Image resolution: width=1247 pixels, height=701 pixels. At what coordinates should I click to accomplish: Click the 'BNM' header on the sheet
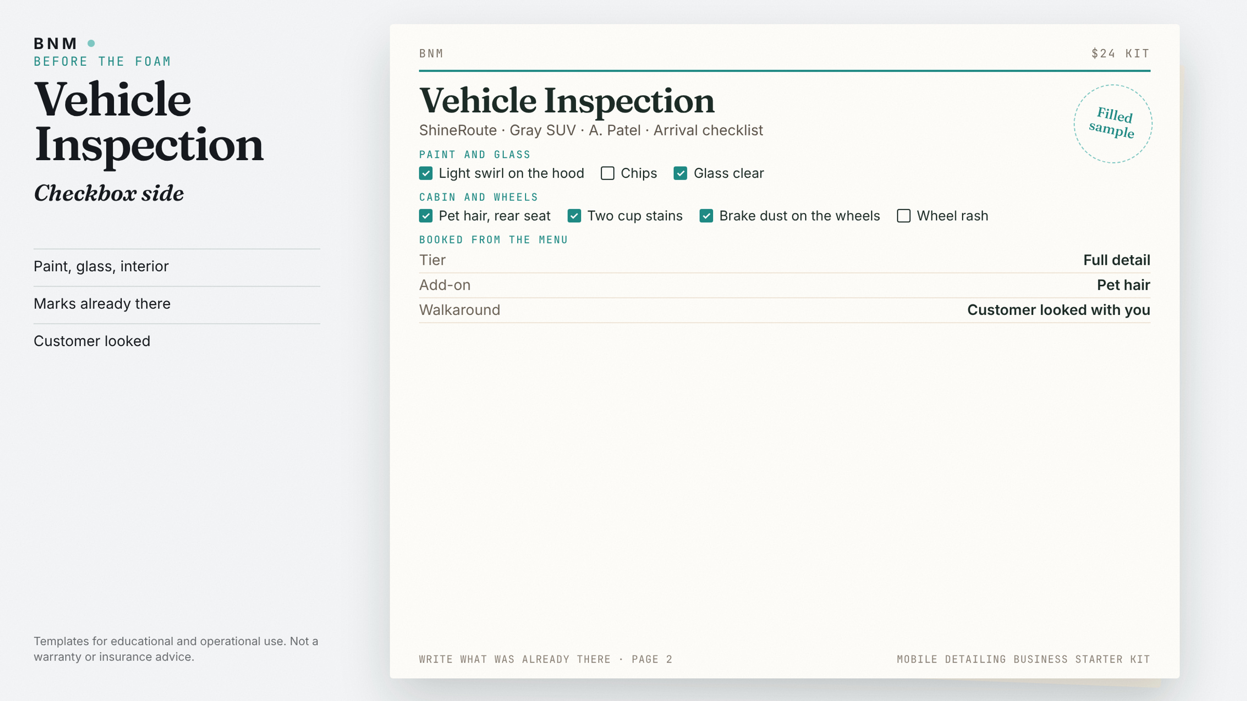(431, 54)
